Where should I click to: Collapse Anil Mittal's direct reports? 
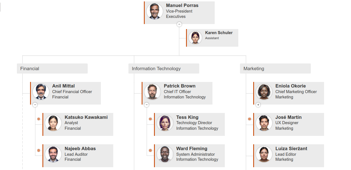(x=35, y=105)
